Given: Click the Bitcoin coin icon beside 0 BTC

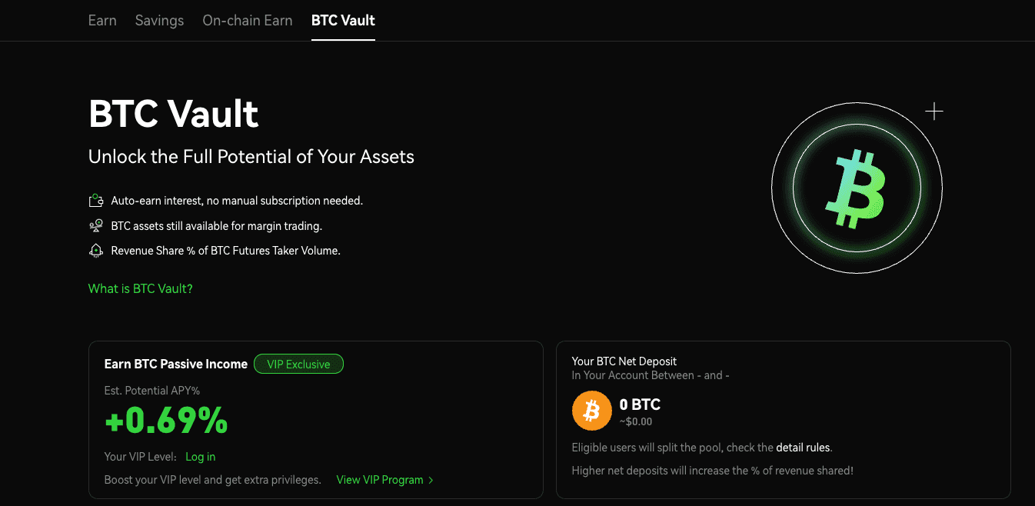Looking at the screenshot, I should click(x=591, y=410).
